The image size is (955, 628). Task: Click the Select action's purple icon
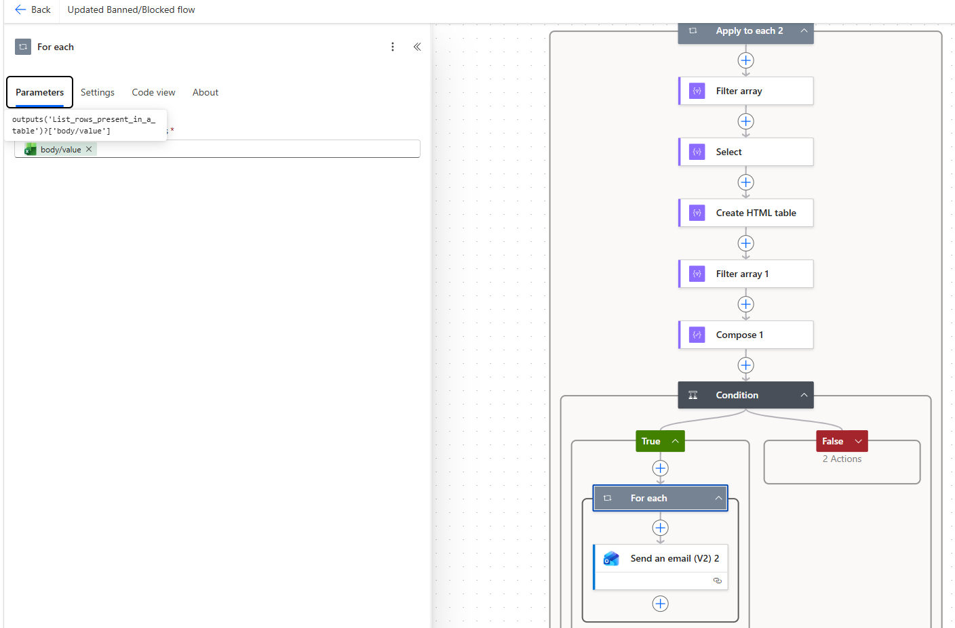(697, 152)
